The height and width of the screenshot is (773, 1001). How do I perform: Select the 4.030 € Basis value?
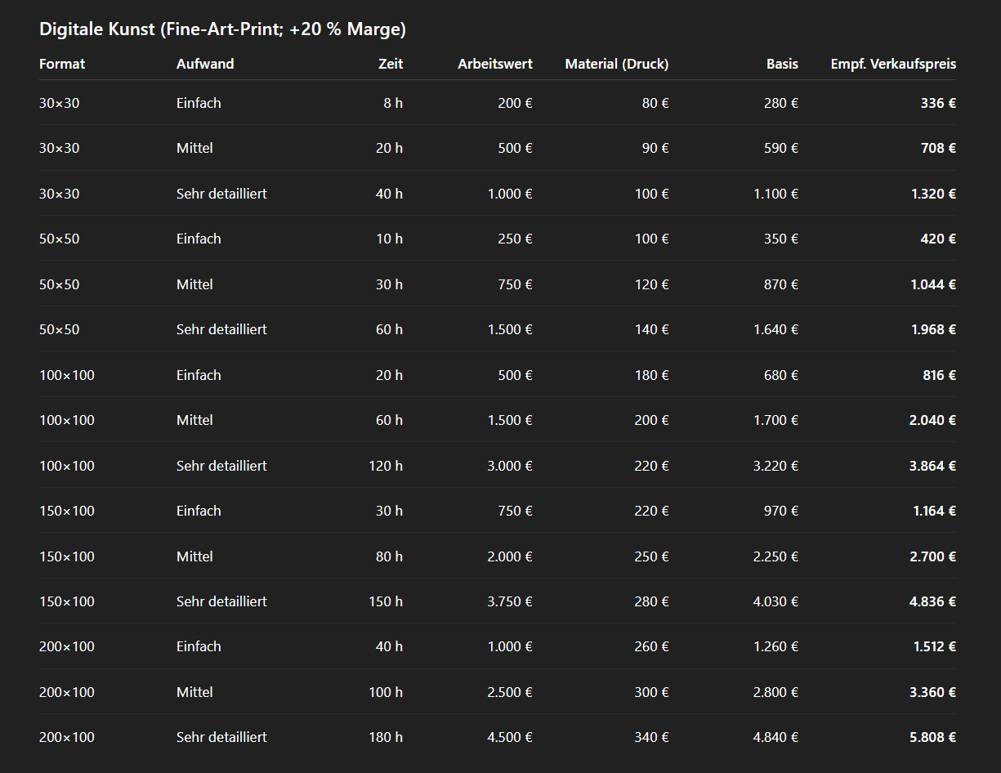coord(775,601)
